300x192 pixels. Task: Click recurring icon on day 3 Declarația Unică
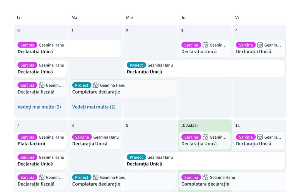(x=205, y=45)
